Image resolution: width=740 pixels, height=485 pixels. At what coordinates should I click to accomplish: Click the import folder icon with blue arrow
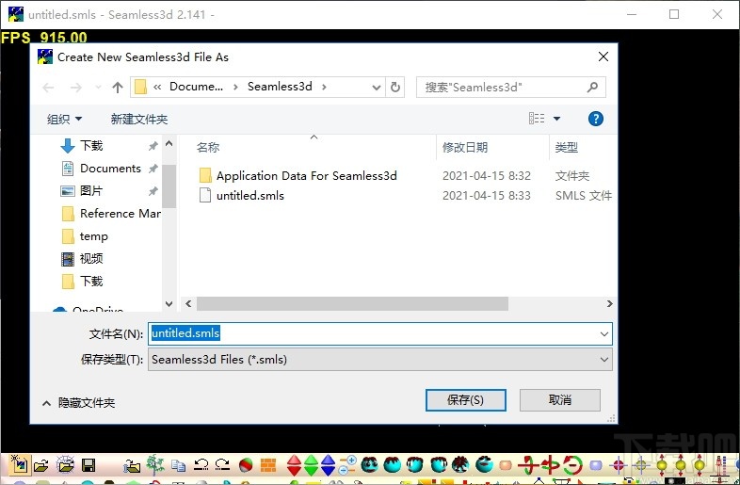(132, 466)
